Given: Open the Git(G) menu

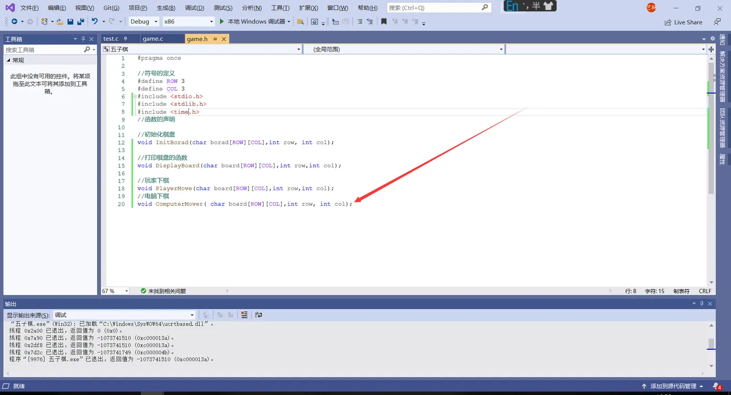Looking at the screenshot, I should pyautogui.click(x=111, y=8).
